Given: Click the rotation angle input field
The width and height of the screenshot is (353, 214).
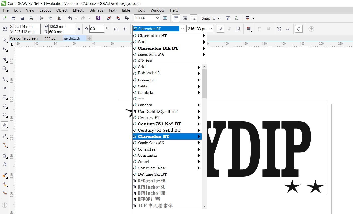Looking at the screenshot, I should coord(96,29).
